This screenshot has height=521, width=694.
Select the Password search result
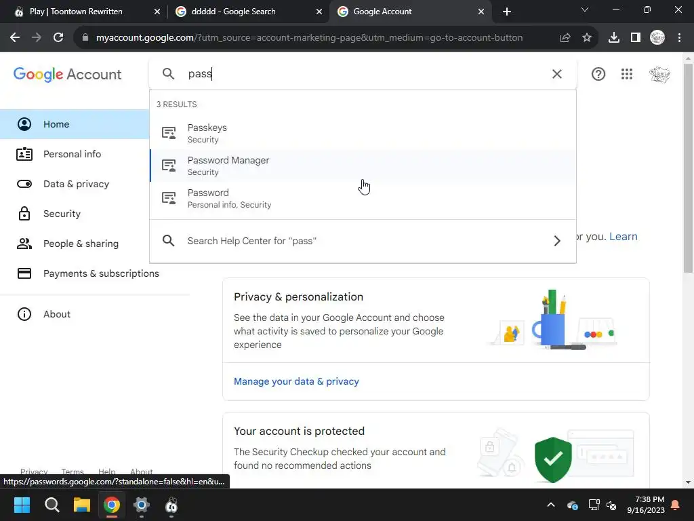tap(363, 198)
